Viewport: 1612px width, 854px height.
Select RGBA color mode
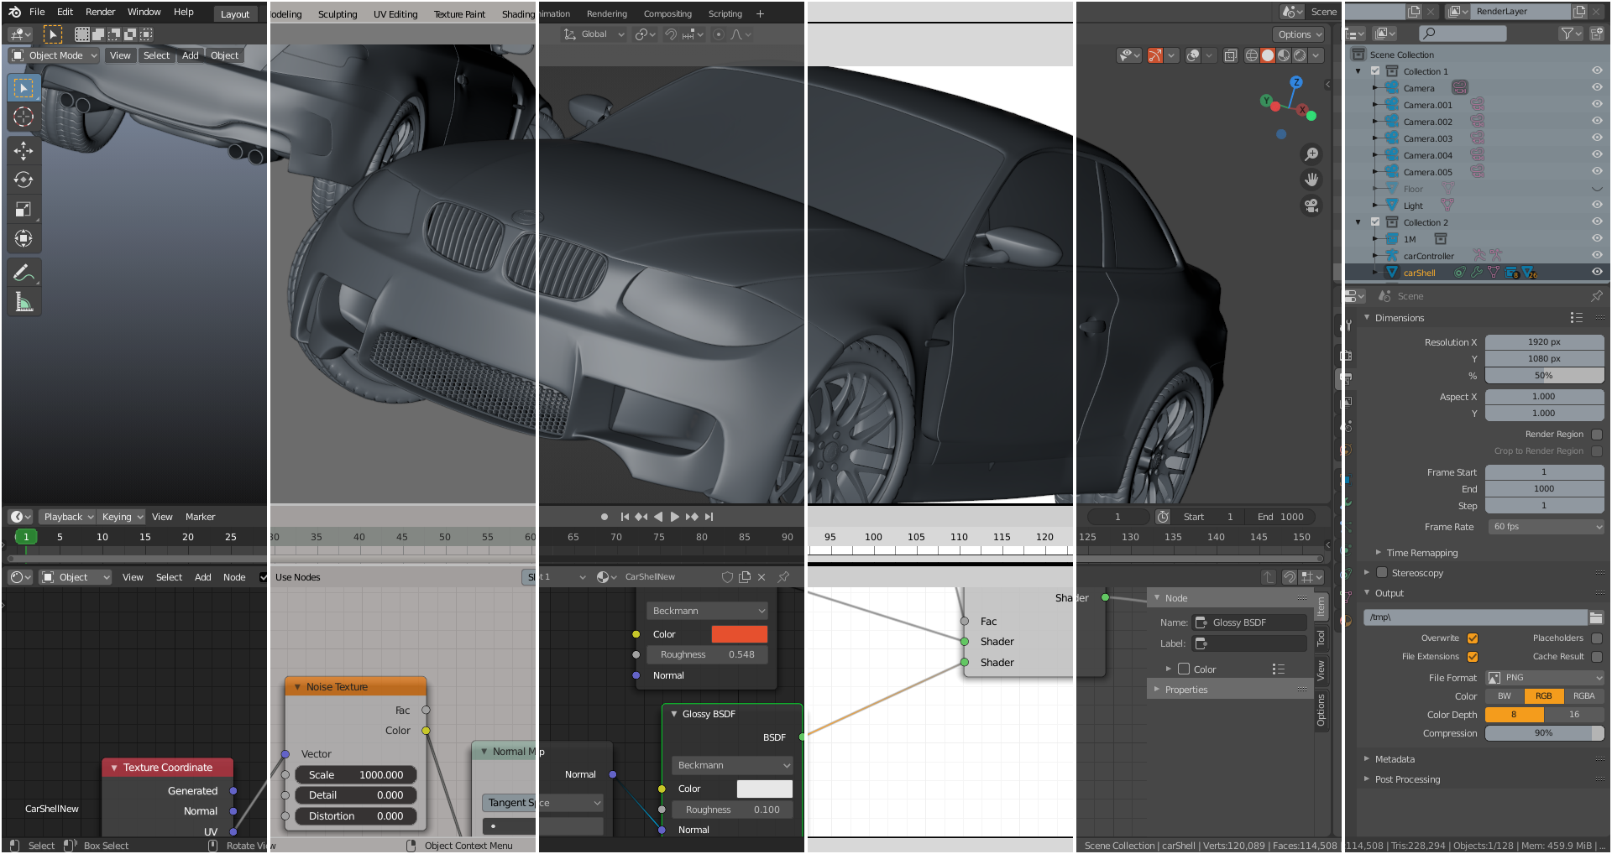1584,696
